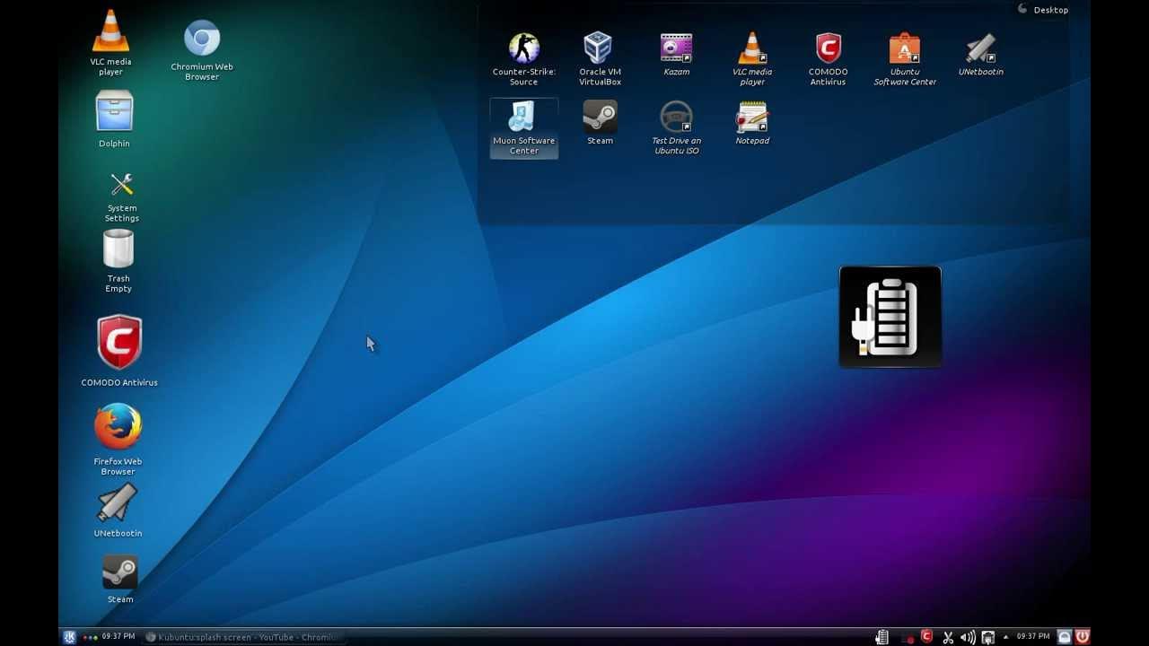Open VLC media player in left desktop column

[110, 42]
